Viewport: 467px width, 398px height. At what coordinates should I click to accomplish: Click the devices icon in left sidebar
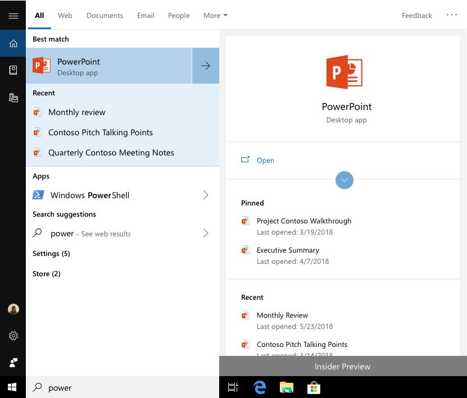pos(13,98)
